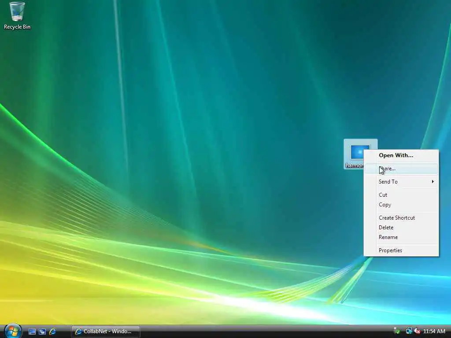Image resolution: width=451 pixels, height=338 pixels.
Task: Choose Rename from the context menu
Action: pyautogui.click(x=402, y=237)
